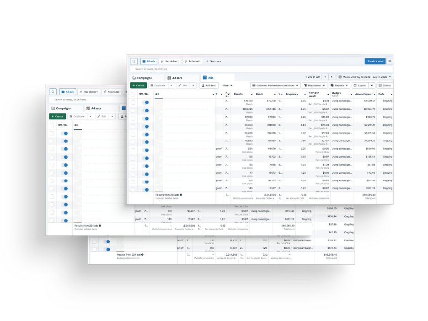Tick the header select-all checkbox in the left window
Viewport: 428px width, 321px height.
tap(52, 125)
